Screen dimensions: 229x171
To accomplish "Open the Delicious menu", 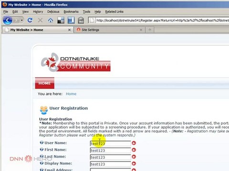I will click(x=53, y=12).
